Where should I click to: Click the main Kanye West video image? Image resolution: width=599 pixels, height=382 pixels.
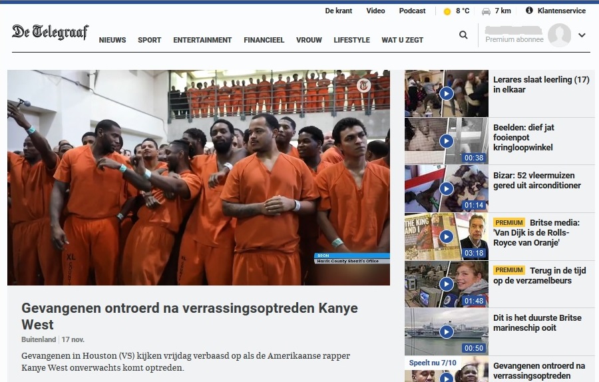pyautogui.click(x=198, y=178)
